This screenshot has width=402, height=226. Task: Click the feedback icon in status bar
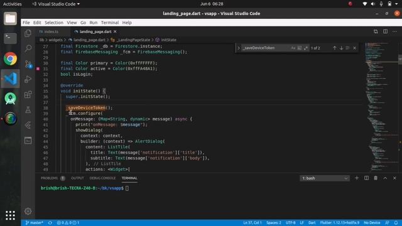point(387,223)
